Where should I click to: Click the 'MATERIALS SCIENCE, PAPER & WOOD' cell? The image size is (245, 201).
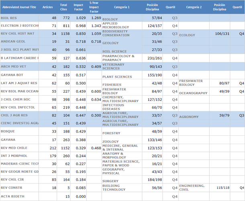[x=121, y=163]
